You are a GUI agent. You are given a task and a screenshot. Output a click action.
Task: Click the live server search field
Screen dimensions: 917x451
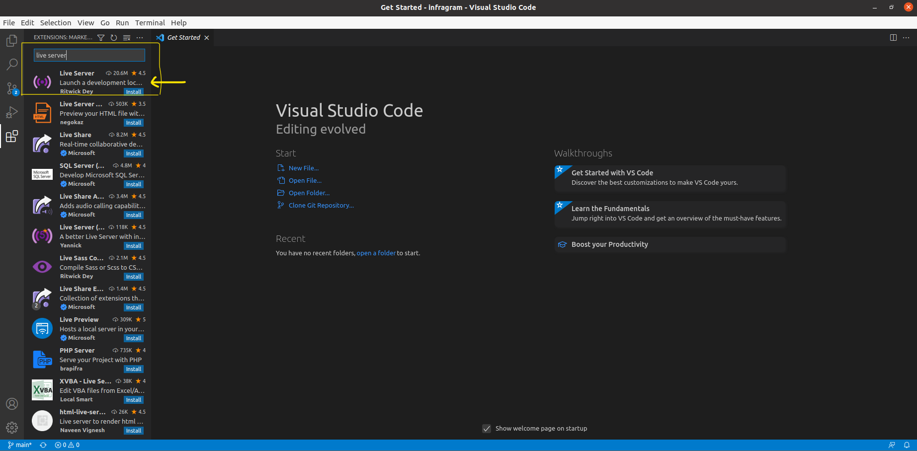(x=89, y=55)
